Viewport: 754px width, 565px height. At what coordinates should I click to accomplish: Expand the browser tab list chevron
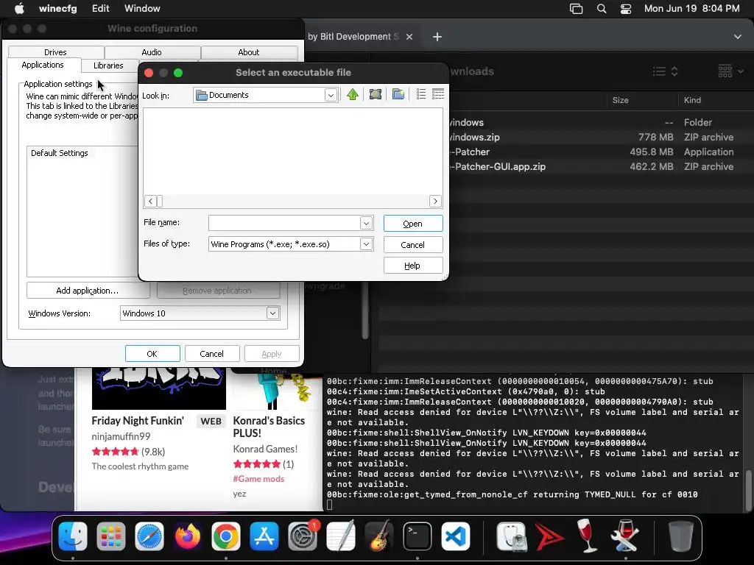737,37
